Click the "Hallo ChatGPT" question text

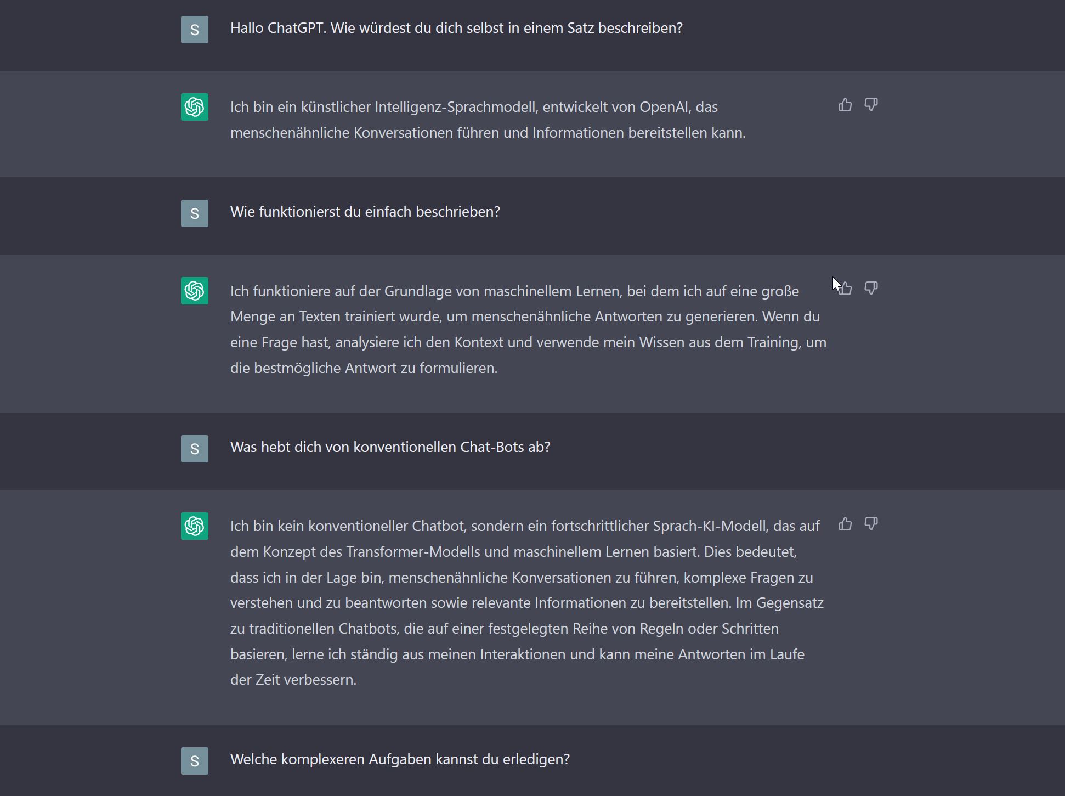pyautogui.click(x=456, y=28)
